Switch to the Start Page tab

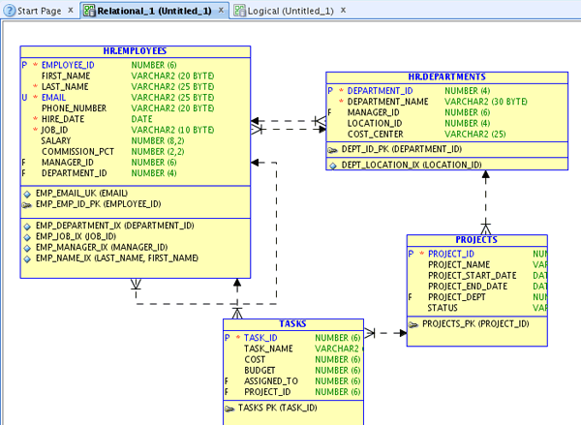[x=39, y=11]
